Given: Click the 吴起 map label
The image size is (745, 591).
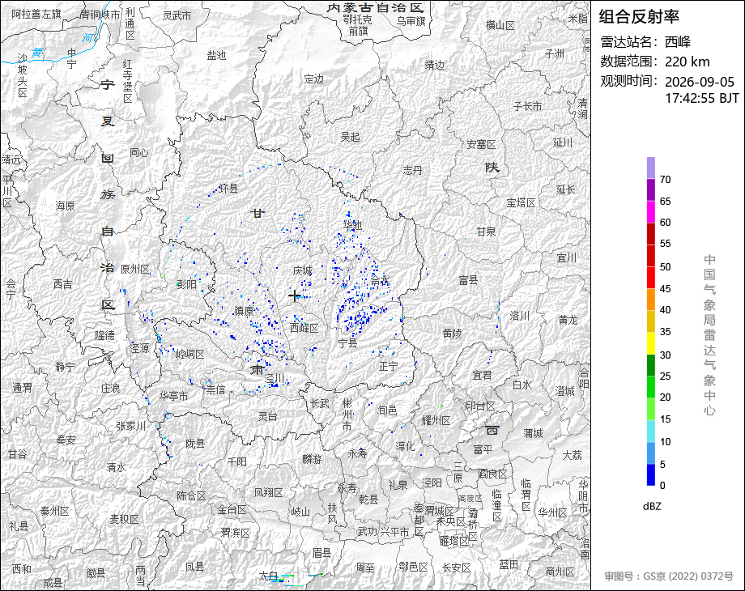Looking at the screenshot, I should point(350,137).
